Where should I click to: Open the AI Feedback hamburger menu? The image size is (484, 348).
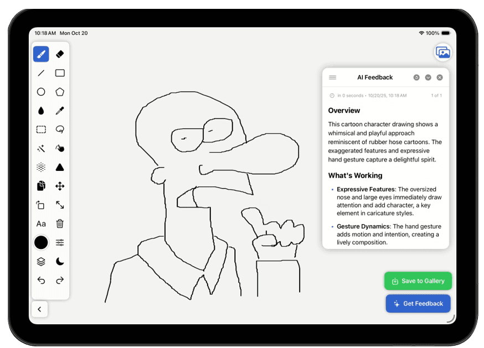click(332, 77)
